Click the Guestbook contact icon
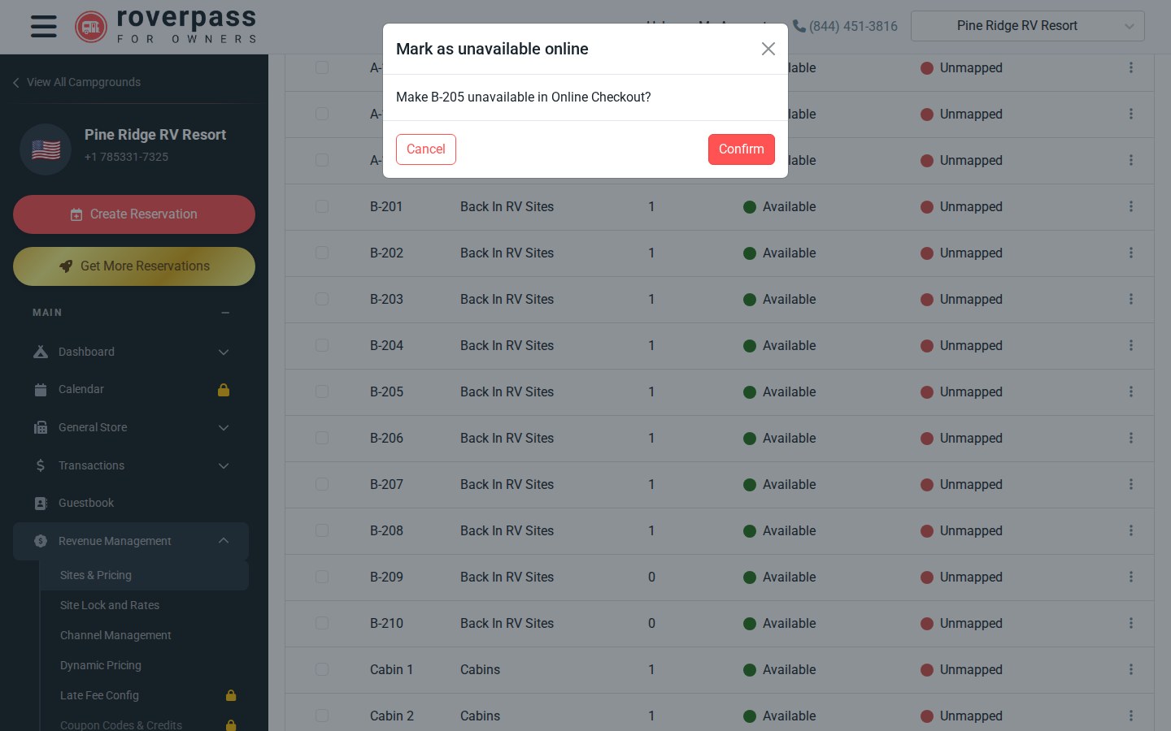The image size is (1171, 731). tap(41, 503)
